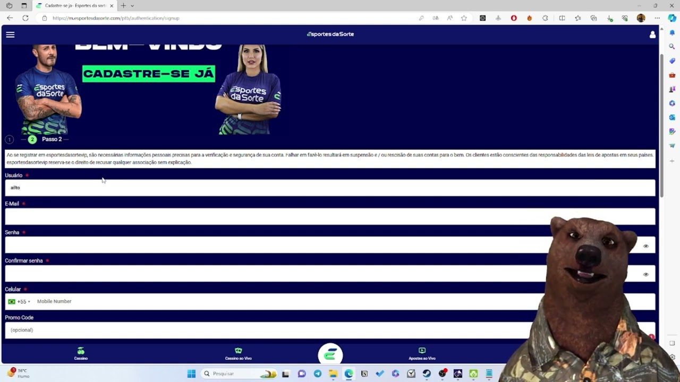Open the Shopping tag in Edge sidebar

[x=672, y=61]
